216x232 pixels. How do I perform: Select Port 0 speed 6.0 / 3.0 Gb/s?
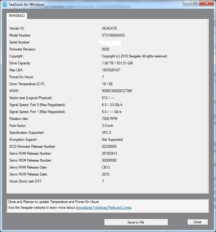(112, 105)
